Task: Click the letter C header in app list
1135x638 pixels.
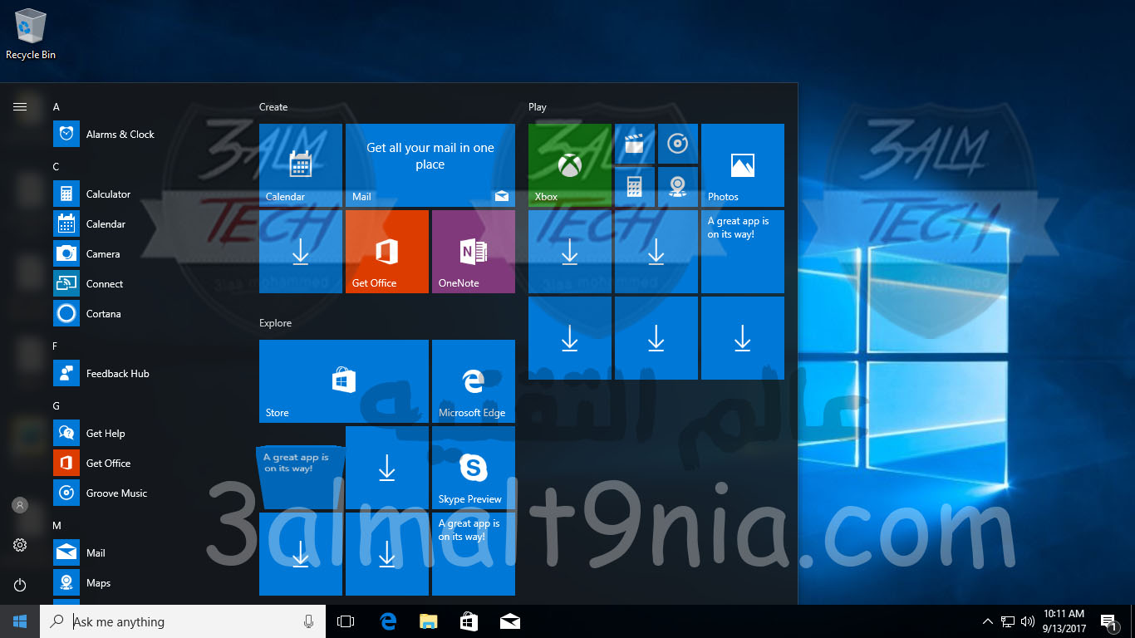Action: click(x=57, y=167)
